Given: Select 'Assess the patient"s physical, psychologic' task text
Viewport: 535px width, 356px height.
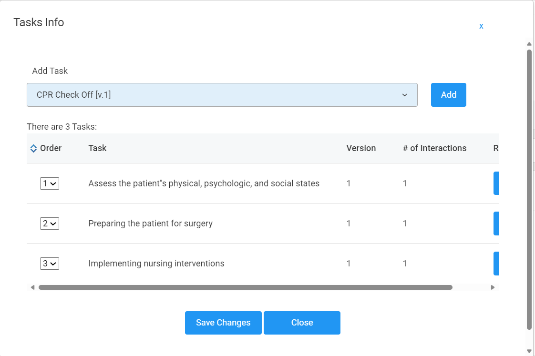Looking at the screenshot, I should pyautogui.click(x=204, y=183).
